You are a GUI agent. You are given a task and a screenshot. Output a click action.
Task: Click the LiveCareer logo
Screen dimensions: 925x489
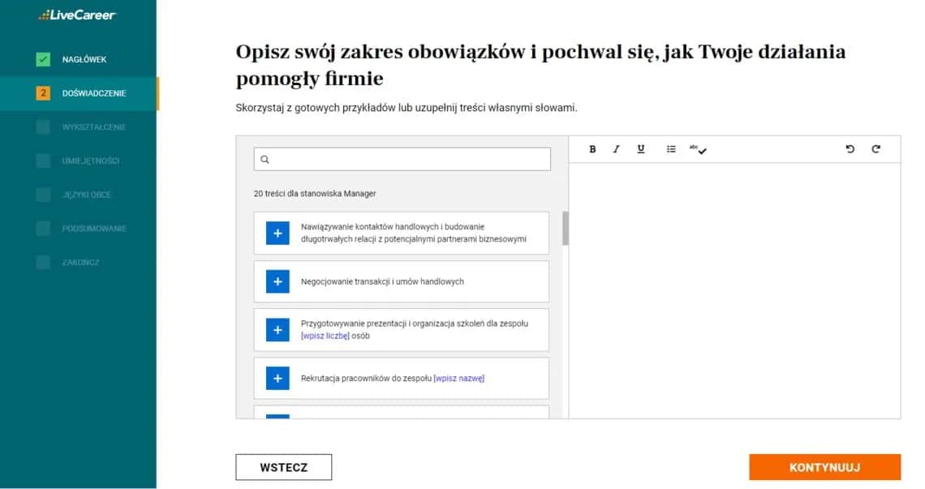79,15
